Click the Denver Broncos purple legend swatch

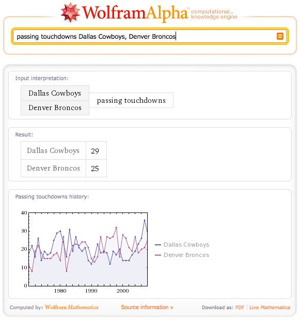[x=158, y=255]
